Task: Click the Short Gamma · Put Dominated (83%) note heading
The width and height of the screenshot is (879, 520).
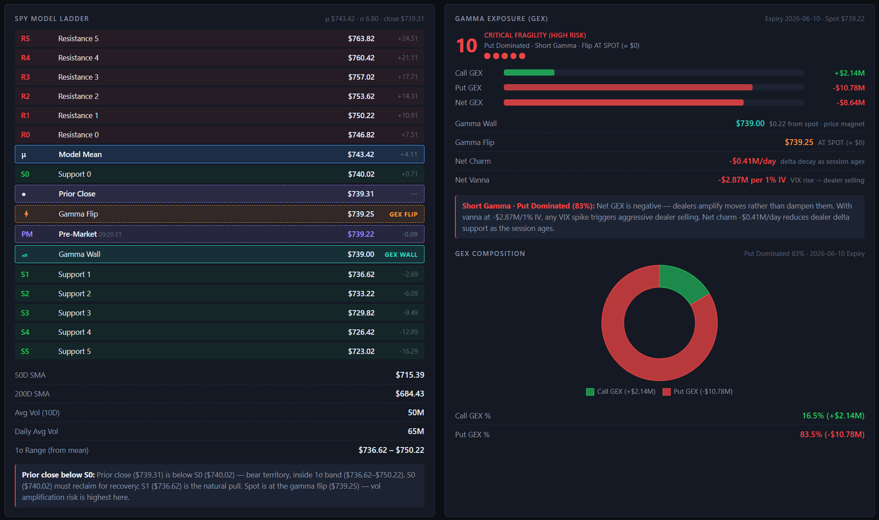Action: 528,206
